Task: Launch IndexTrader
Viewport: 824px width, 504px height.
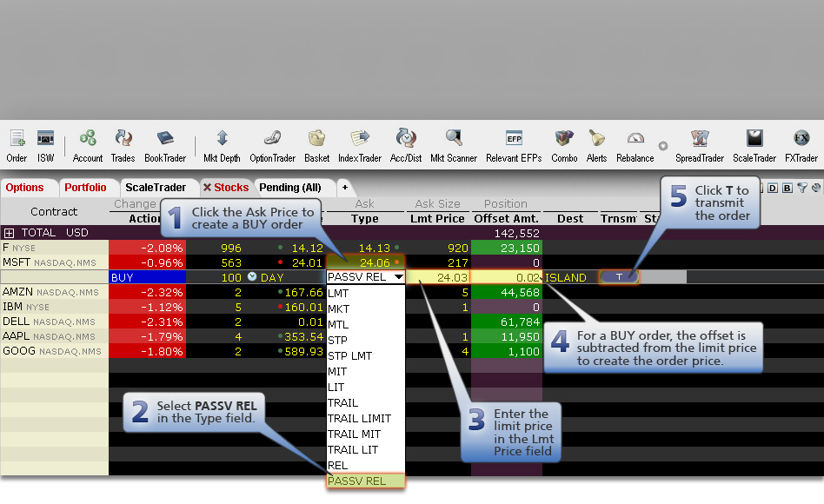Action: coord(360,146)
